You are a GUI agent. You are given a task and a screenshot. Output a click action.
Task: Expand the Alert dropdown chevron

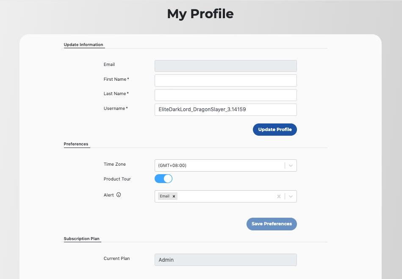[291, 197]
